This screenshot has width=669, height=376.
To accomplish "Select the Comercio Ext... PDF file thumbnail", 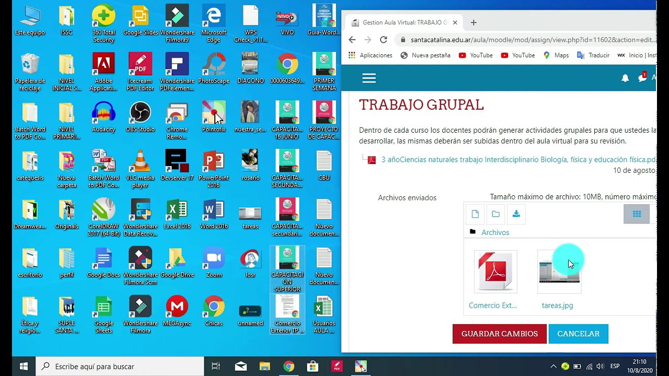I will (495, 272).
